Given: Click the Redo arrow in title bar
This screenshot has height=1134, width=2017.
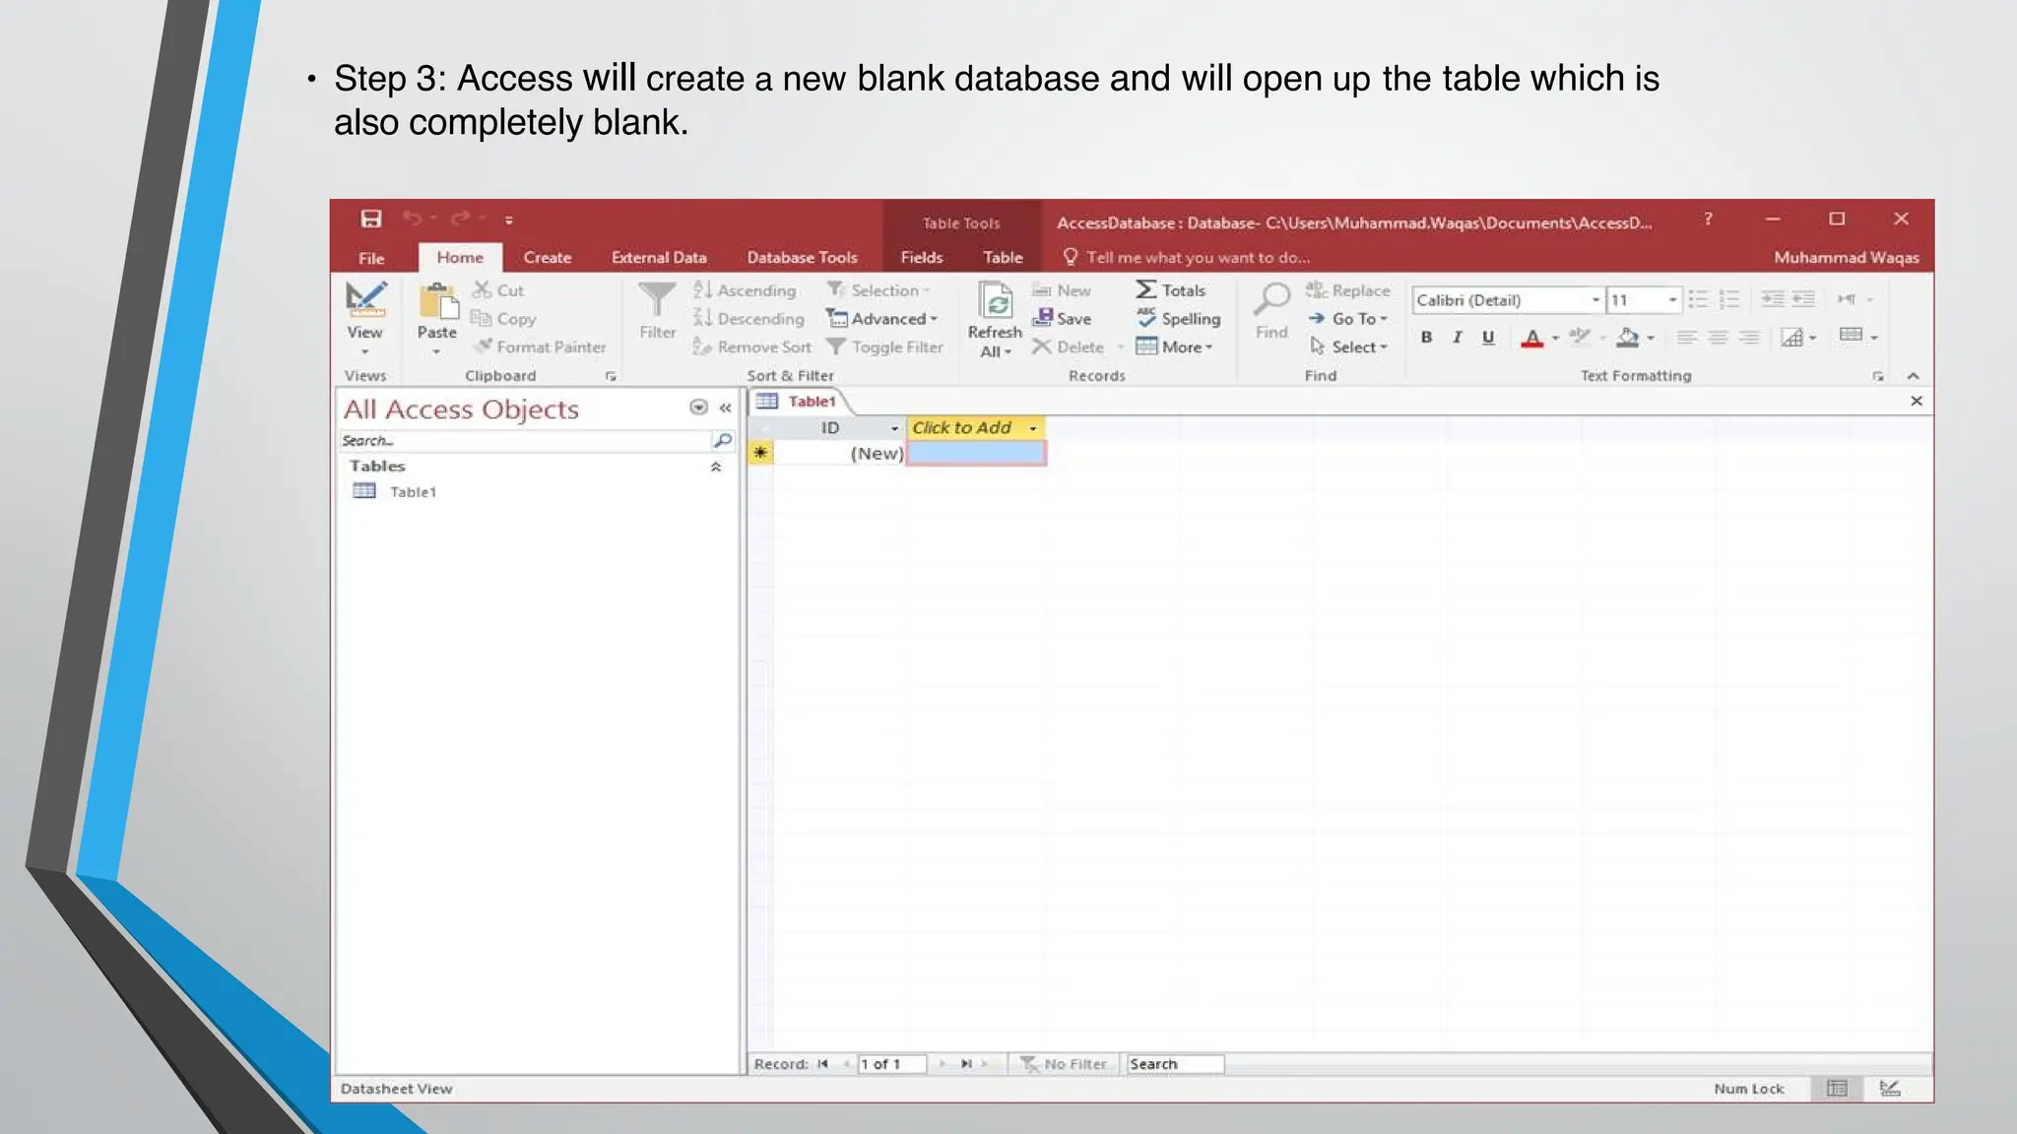Looking at the screenshot, I should (x=461, y=219).
